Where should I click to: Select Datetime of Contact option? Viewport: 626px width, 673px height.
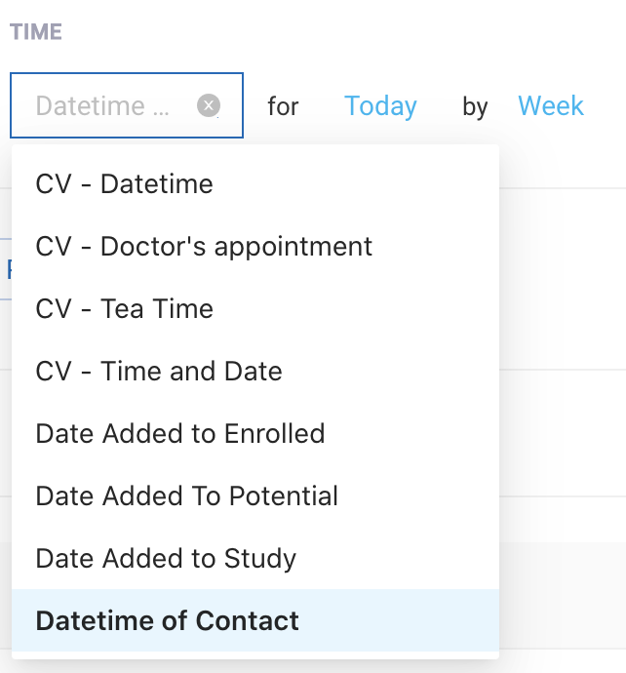[167, 620]
